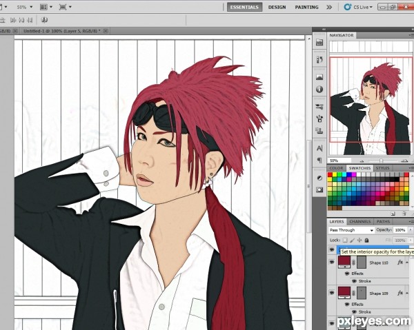Toggle lock all padlock
The width and height of the screenshot is (414, 330).
pyautogui.click(x=366, y=240)
